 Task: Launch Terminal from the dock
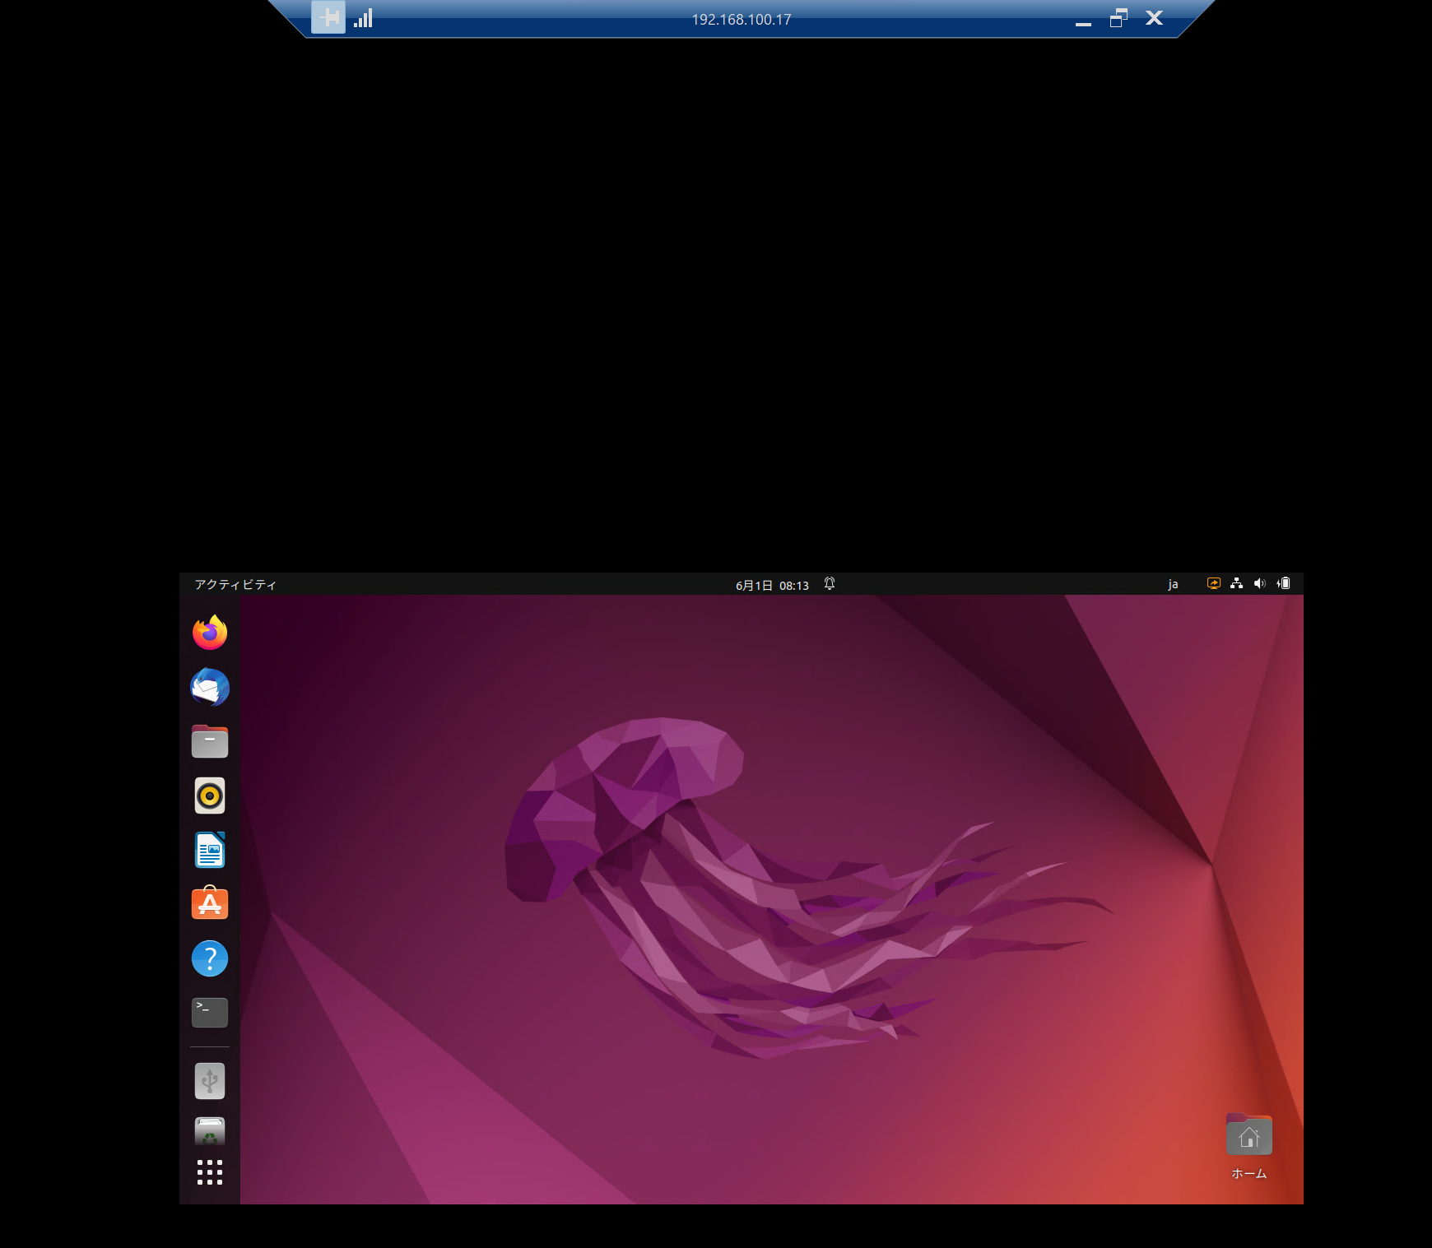point(210,1013)
